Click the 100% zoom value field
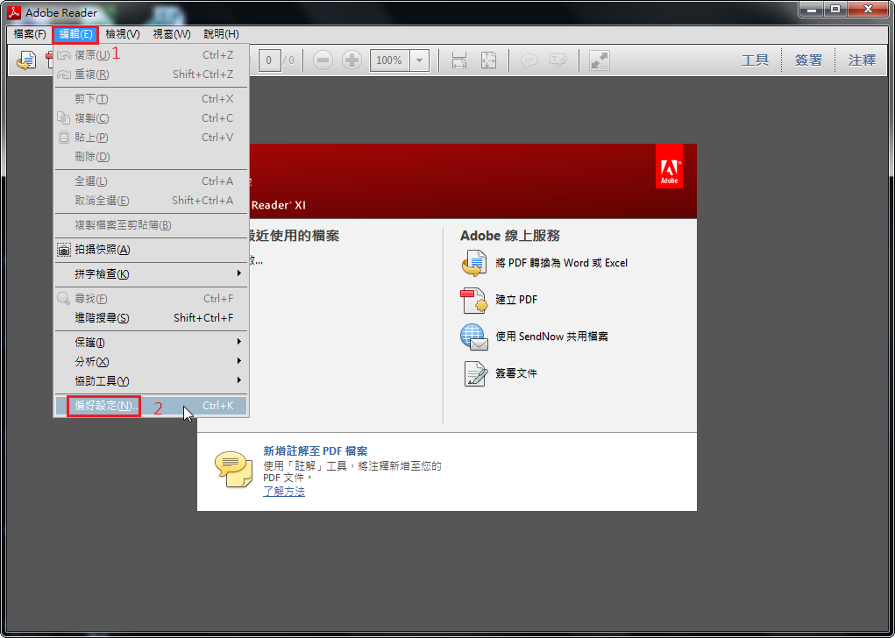 click(x=390, y=60)
